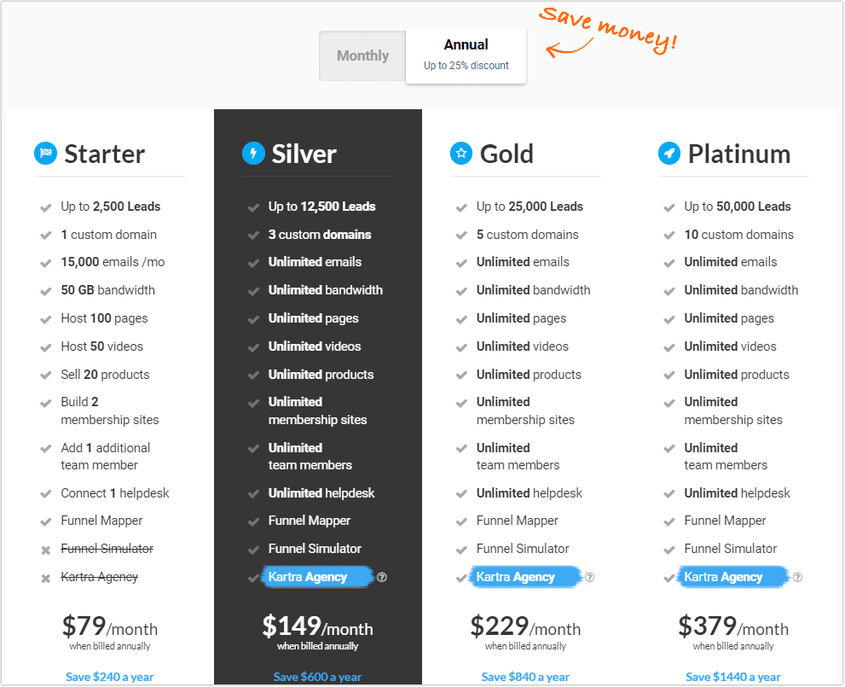This screenshot has width=845, height=687.
Task: Click Save $240 a year link
Action: click(x=109, y=677)
